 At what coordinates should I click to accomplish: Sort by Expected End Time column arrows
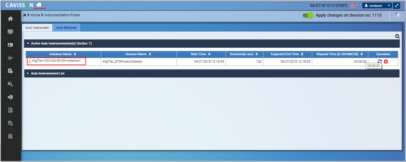click(303, 54)
